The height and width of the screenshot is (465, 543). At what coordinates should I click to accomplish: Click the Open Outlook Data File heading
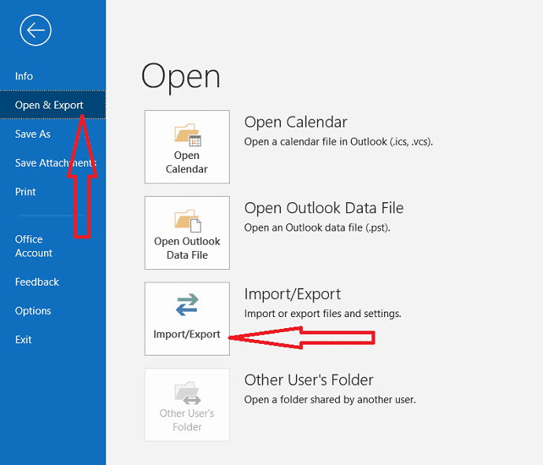(x=323, y=208)
